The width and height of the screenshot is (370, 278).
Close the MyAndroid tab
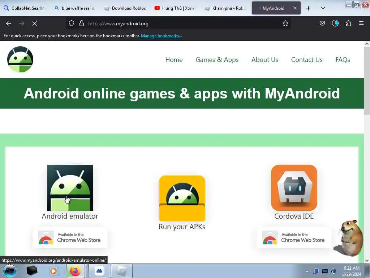click(x=295, y=8)
